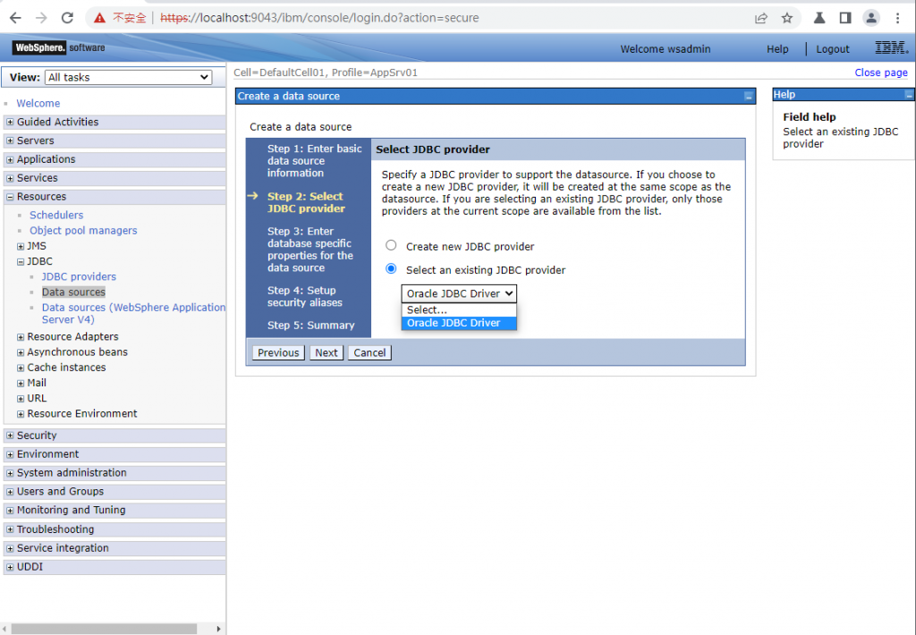
Task: Expand the Environment section
Action: [x=10, y=454]
